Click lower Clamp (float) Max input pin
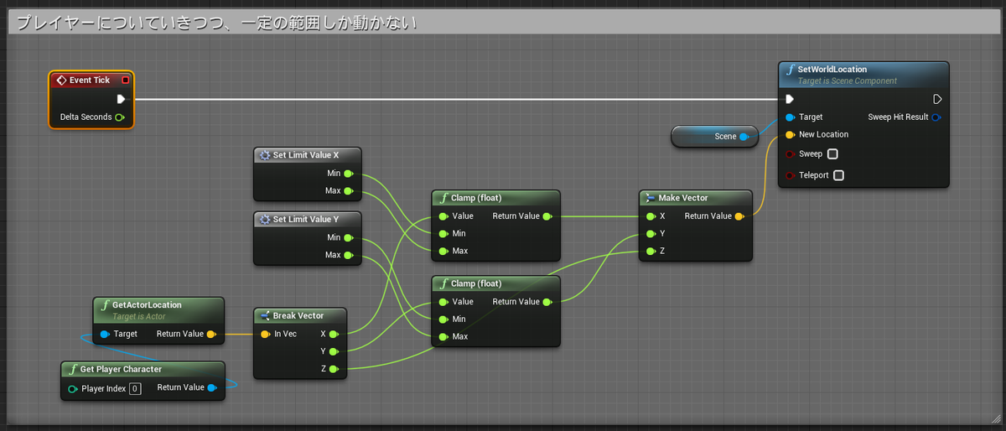This screenshot has height=431, width=1006. (443, 336)
